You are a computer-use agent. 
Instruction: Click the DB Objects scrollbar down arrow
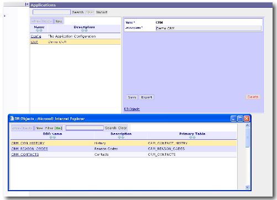247,187
